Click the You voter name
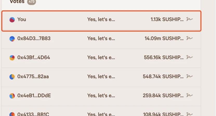The width and height of the screenshot is (216, 116). pos(22,20)
